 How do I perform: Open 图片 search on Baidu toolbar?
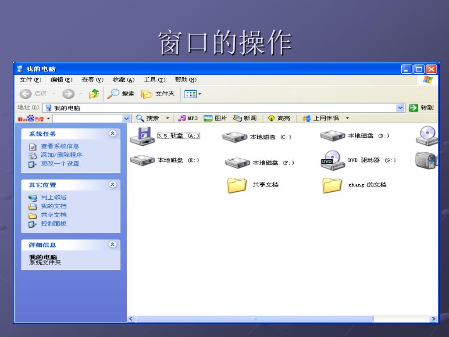[215, 118]
